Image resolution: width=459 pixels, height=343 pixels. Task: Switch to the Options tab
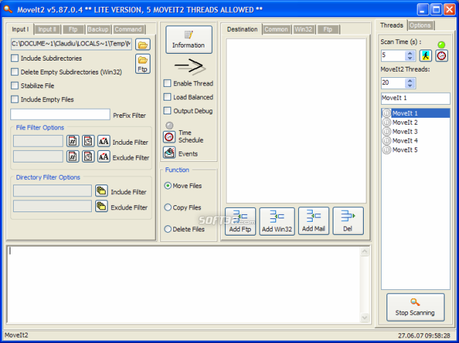click(x=420, y=25)
